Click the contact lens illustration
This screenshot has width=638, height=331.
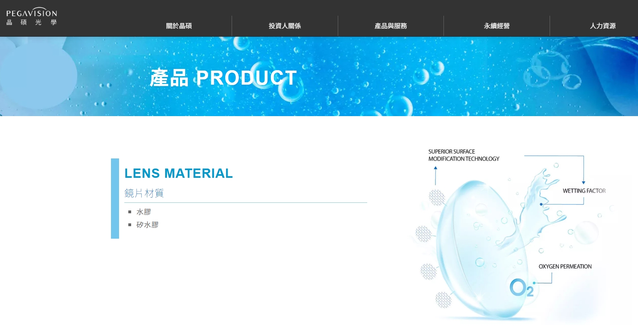click(x=482, y=250)
